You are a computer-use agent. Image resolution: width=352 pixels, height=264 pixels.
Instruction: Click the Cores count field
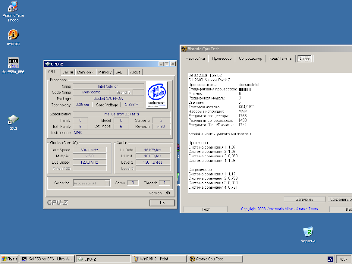[x=133, y=183]
